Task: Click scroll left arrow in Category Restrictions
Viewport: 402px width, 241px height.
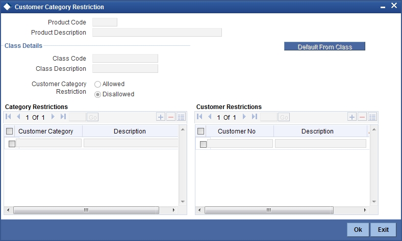Action: [x=8, y=210]
